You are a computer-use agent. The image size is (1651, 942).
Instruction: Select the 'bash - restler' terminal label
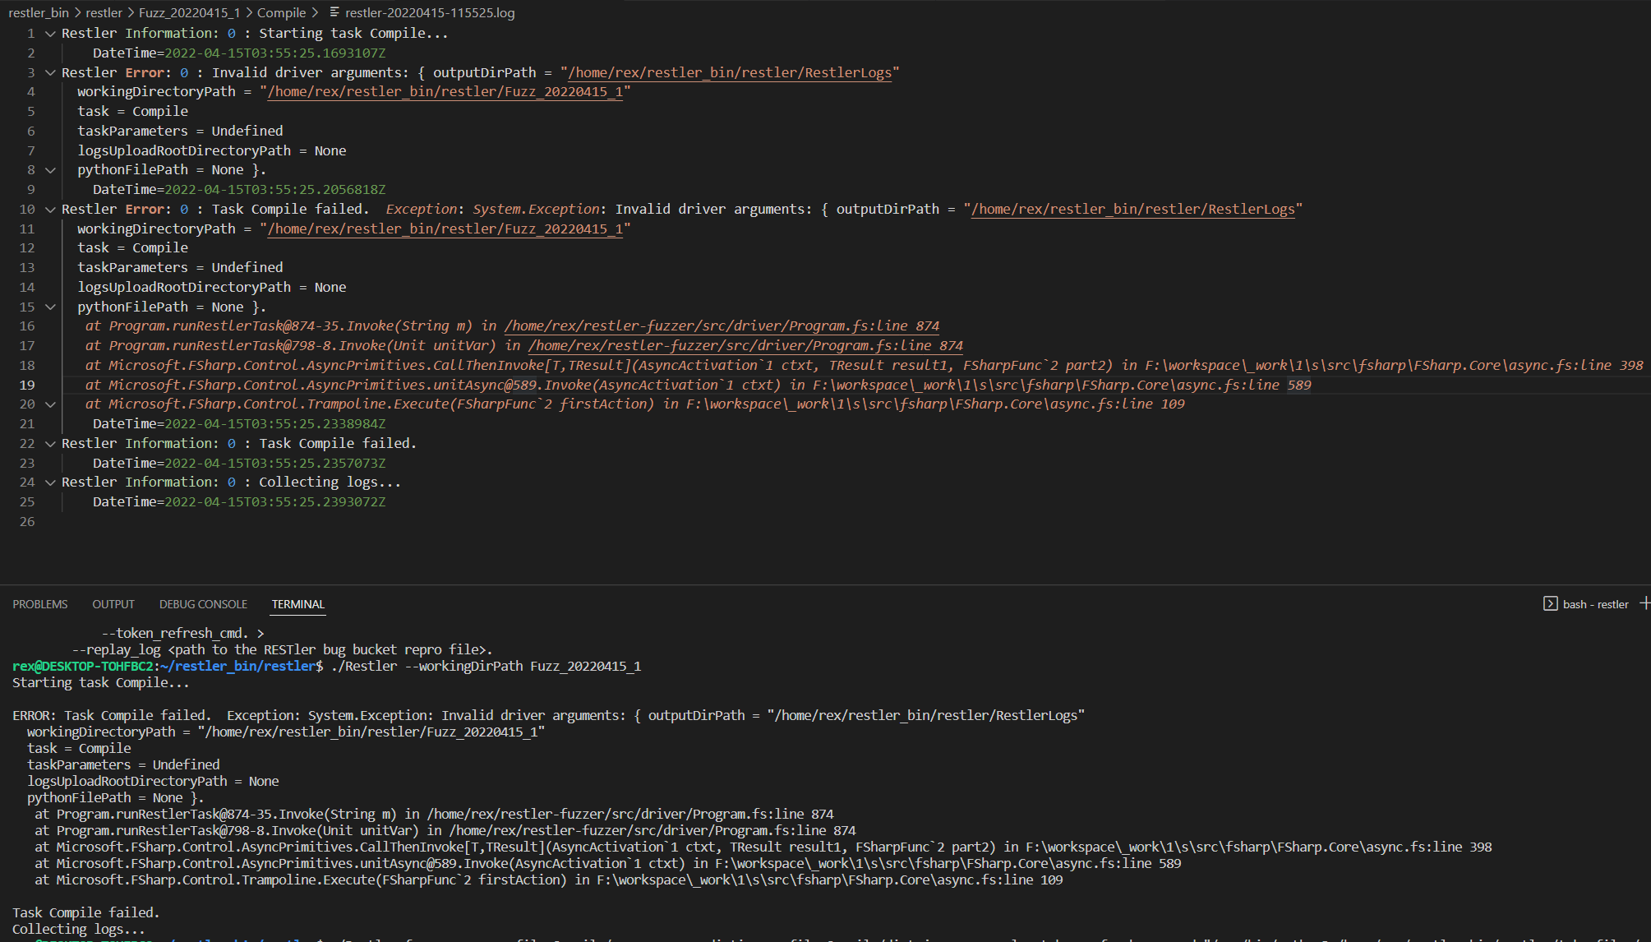coord(1595,603)
